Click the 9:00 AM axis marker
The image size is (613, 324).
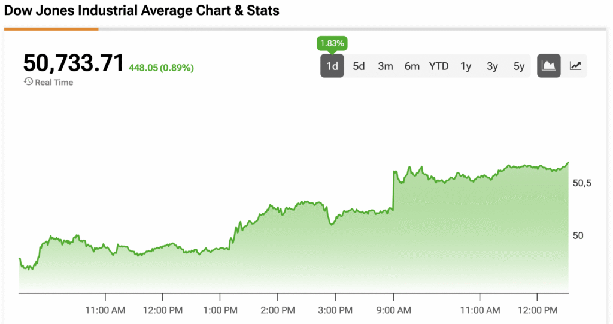tap(393, 310)
